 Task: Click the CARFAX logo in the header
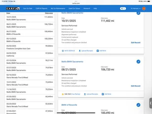pos(13,9)
